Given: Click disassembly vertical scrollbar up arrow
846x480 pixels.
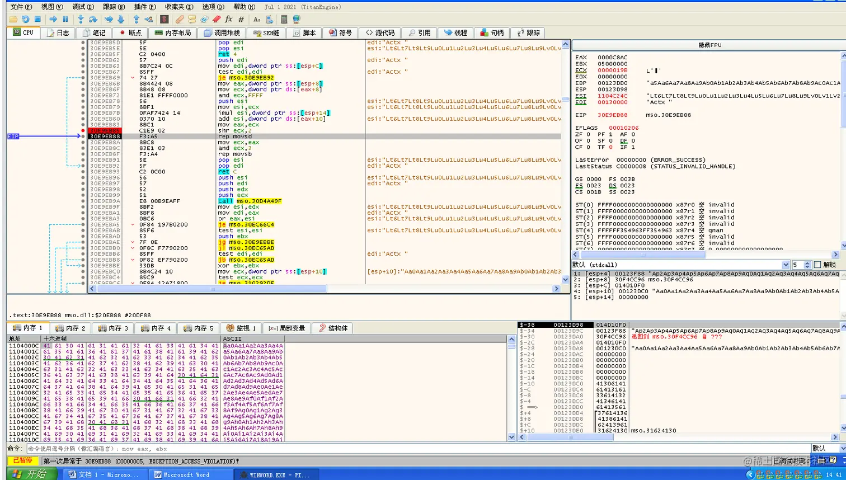Looking at the screenshot, I should (565, 44).
